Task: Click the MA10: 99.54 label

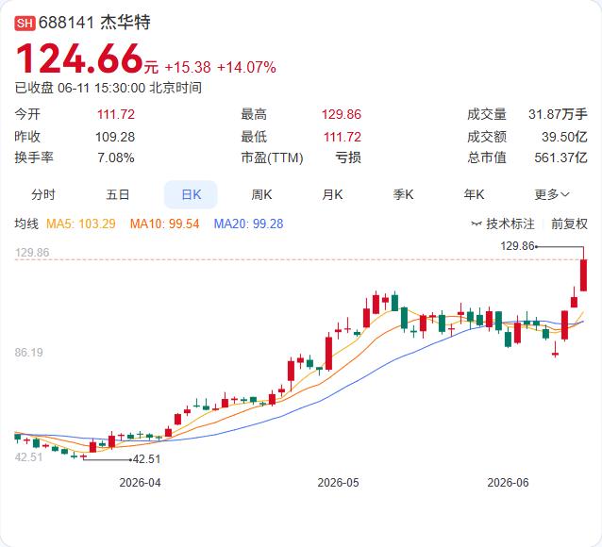Action: coord(165,224)
